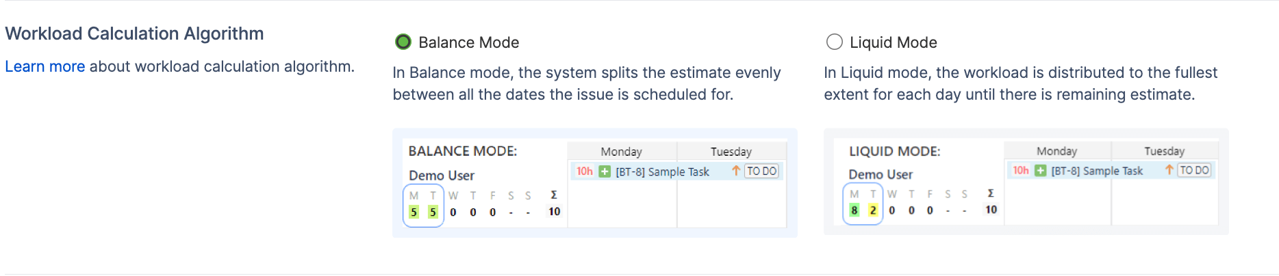Click the 10h badge in Liquid Mode preview
The image size is (1279, 276).
click(x=1020, y=171)
